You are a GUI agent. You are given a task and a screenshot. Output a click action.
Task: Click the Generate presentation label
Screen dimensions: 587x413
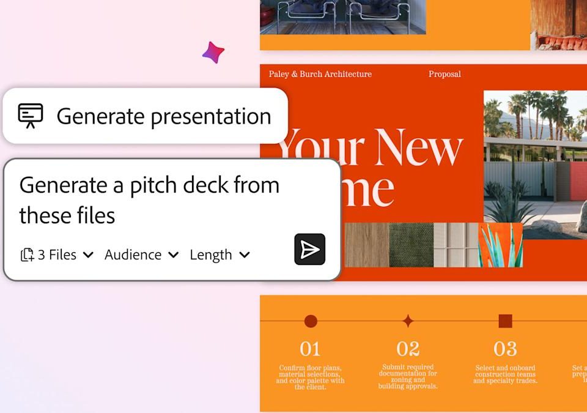coord(163,116)
